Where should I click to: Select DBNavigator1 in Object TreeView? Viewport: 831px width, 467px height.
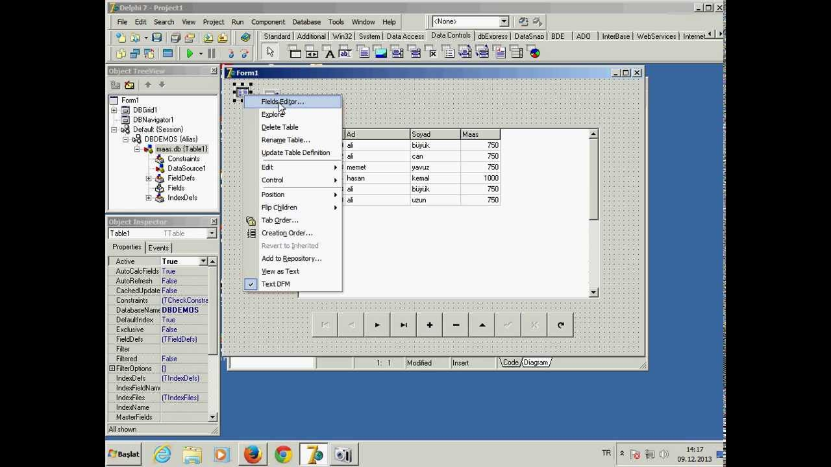pyautogui.click(x=153, y=120)
